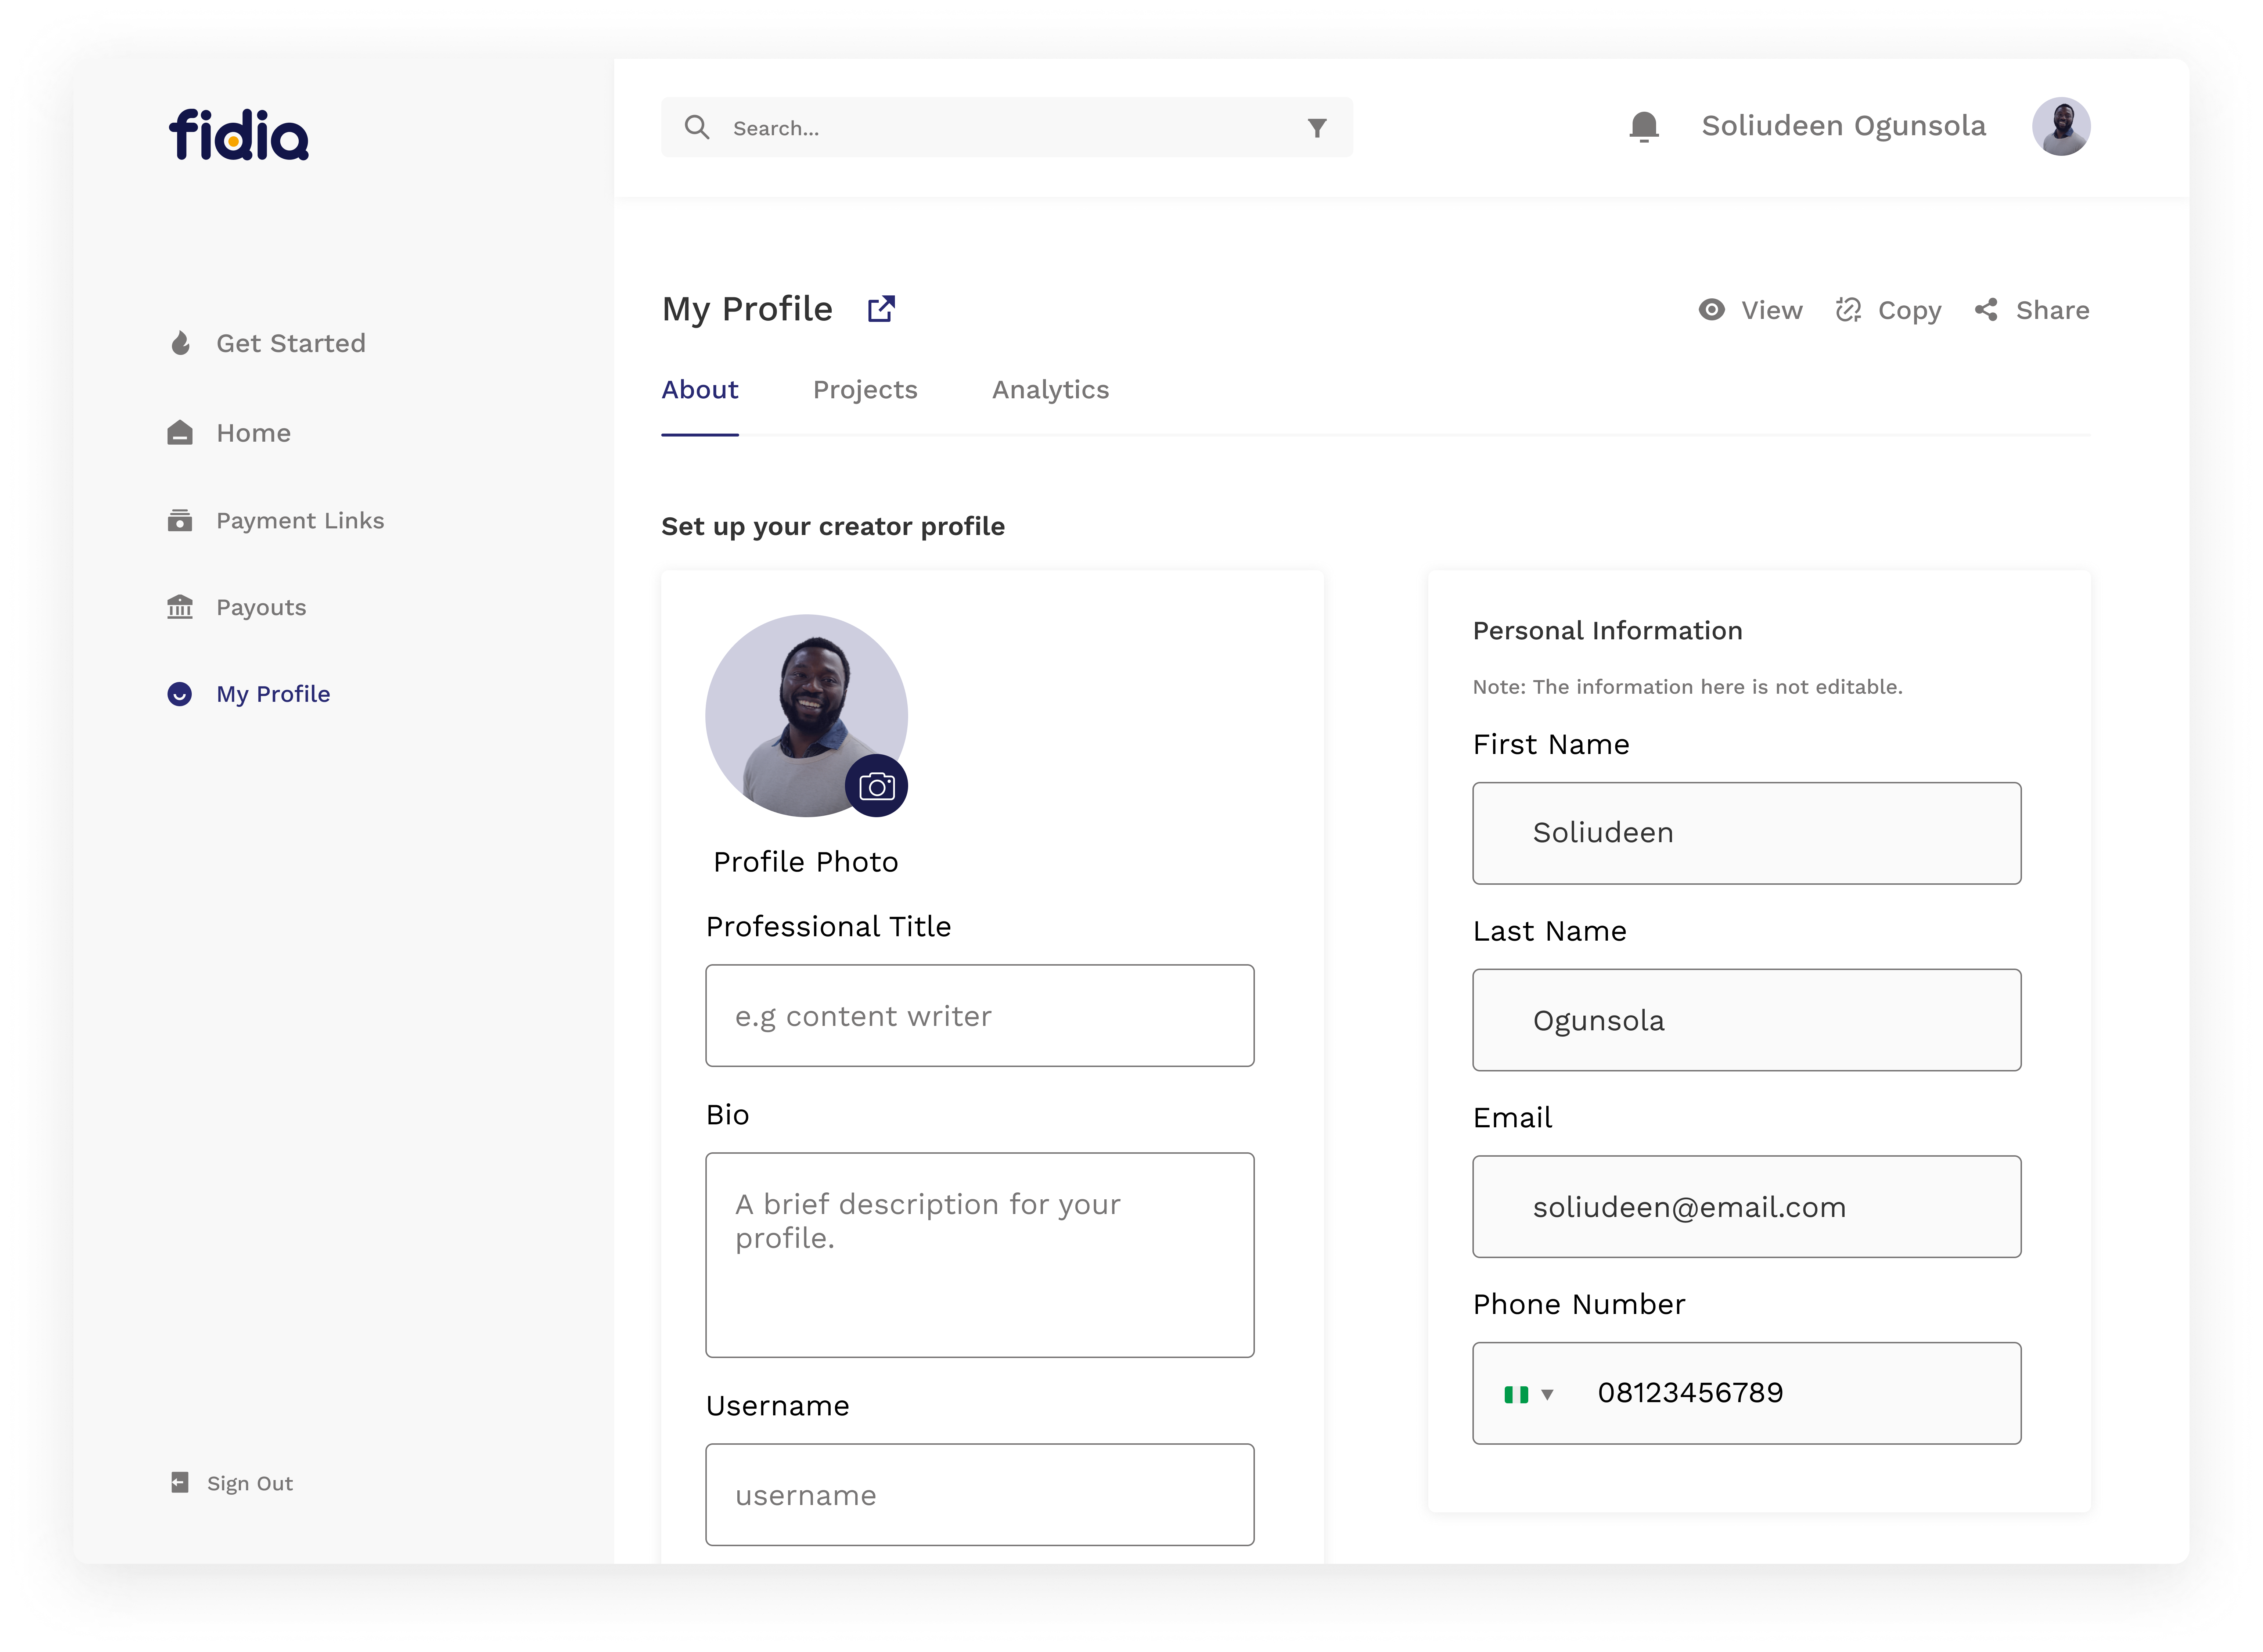Click the Username label
The height and width of the screenshot is (1652, 2263).
click(778, 1406)
